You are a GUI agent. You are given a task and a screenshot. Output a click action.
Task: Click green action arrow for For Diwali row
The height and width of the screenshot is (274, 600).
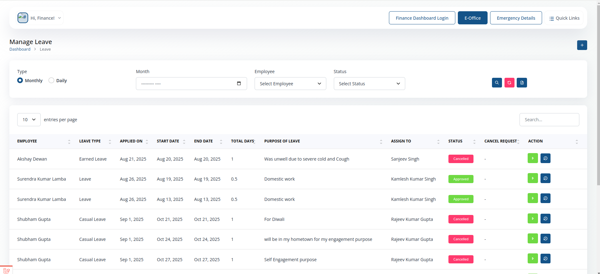pyautogui.click(x=533, y=218)
